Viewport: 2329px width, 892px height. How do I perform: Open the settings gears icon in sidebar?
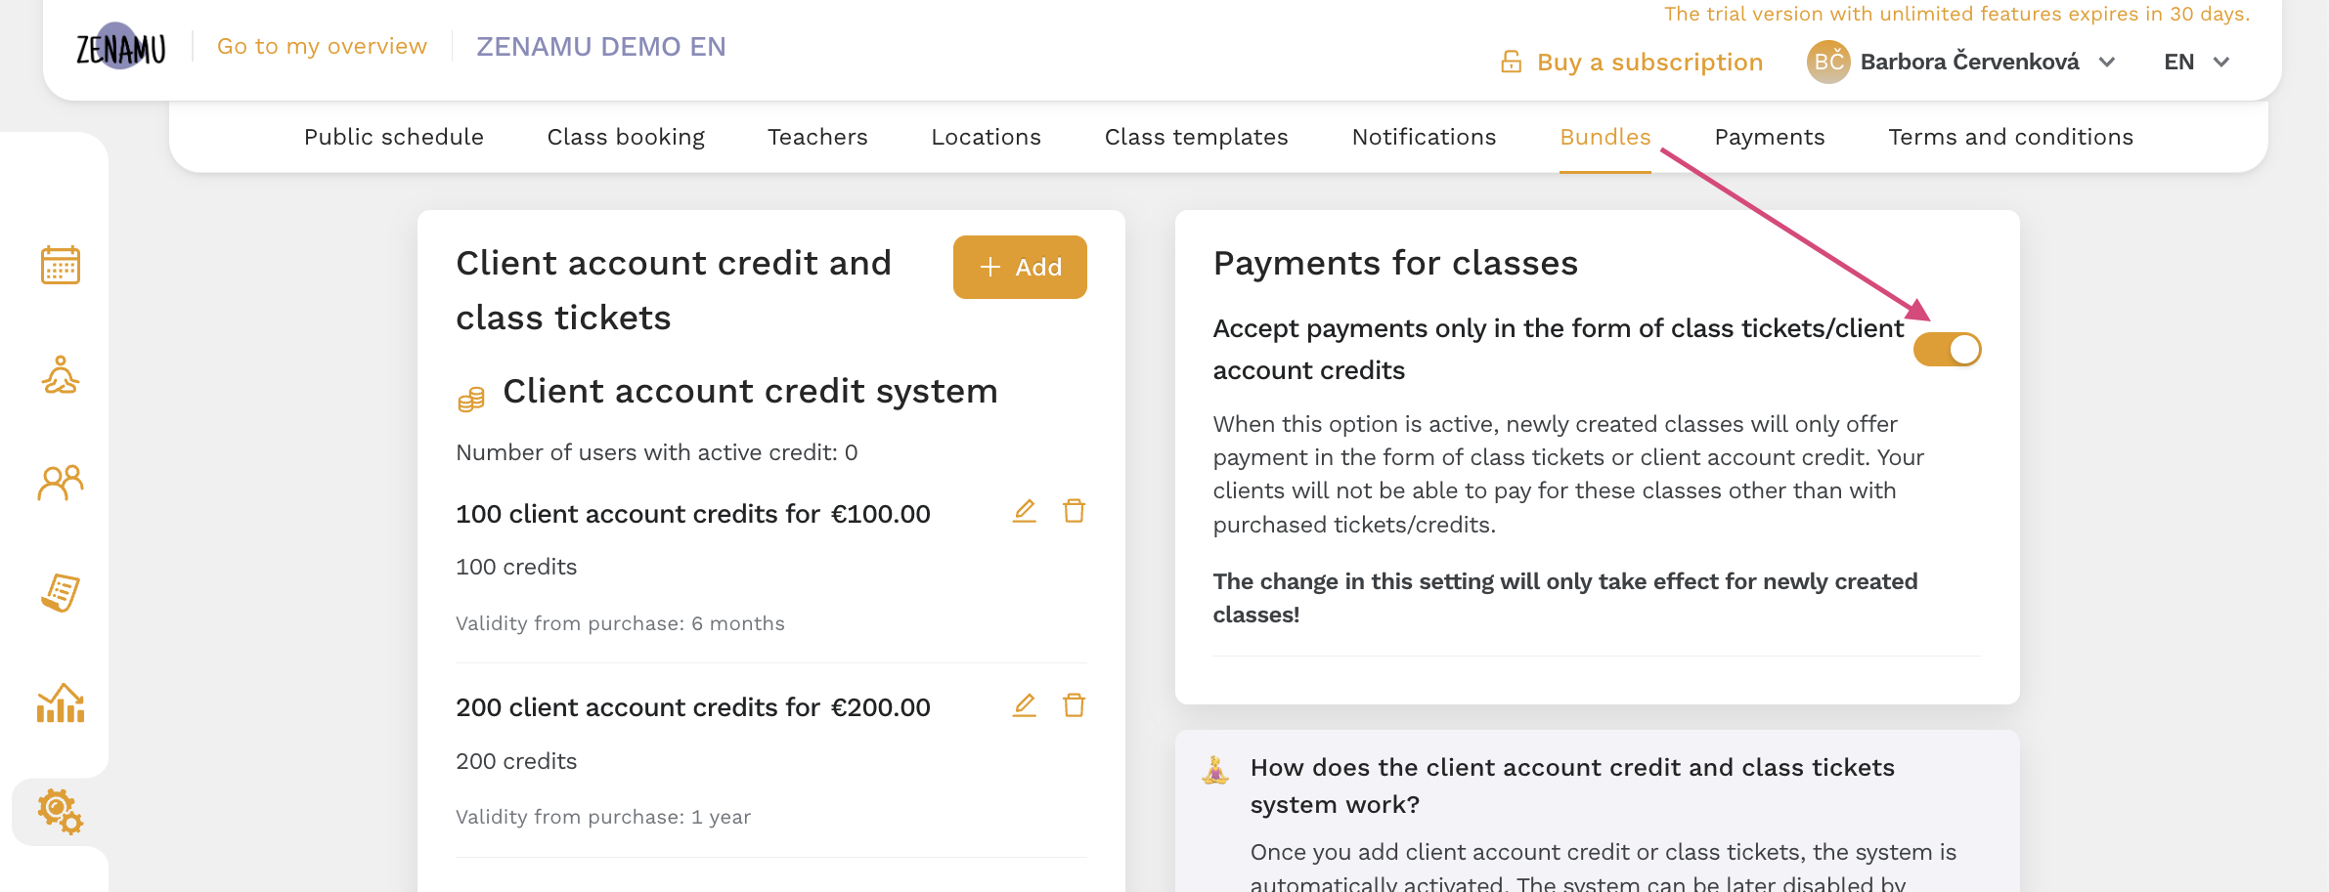coord(61,812)
